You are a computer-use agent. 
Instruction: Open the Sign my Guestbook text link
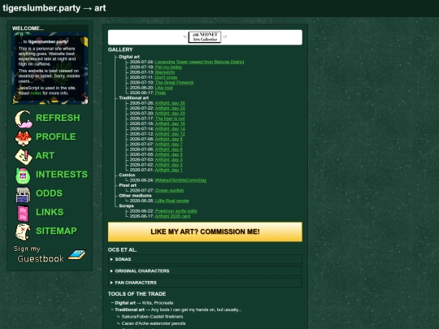coord(39,254)
